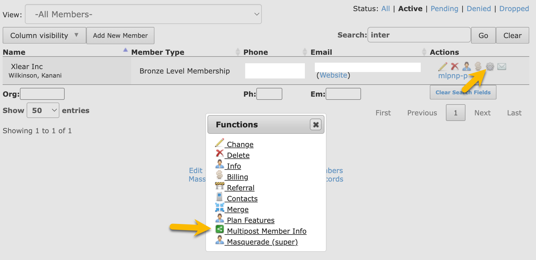The width and height of the screenshot is (536, 260).
Task: Click the red X delete icon for Xlear Inc
Action: [455, 67]
